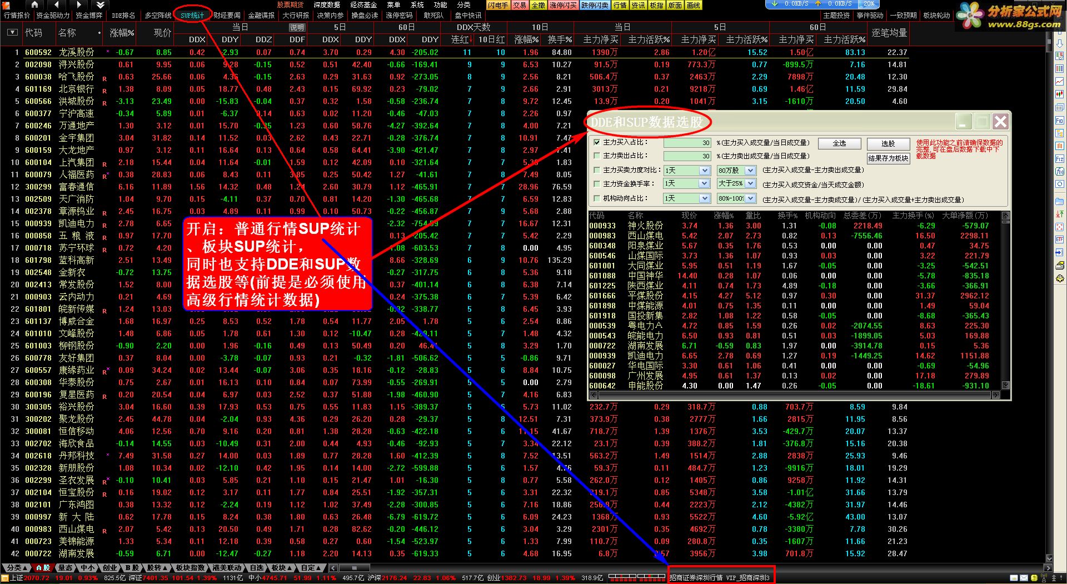Open the 机构动向占比 days dropdown
Viewport: 1067px width, 584px height.
pos(705,198)
